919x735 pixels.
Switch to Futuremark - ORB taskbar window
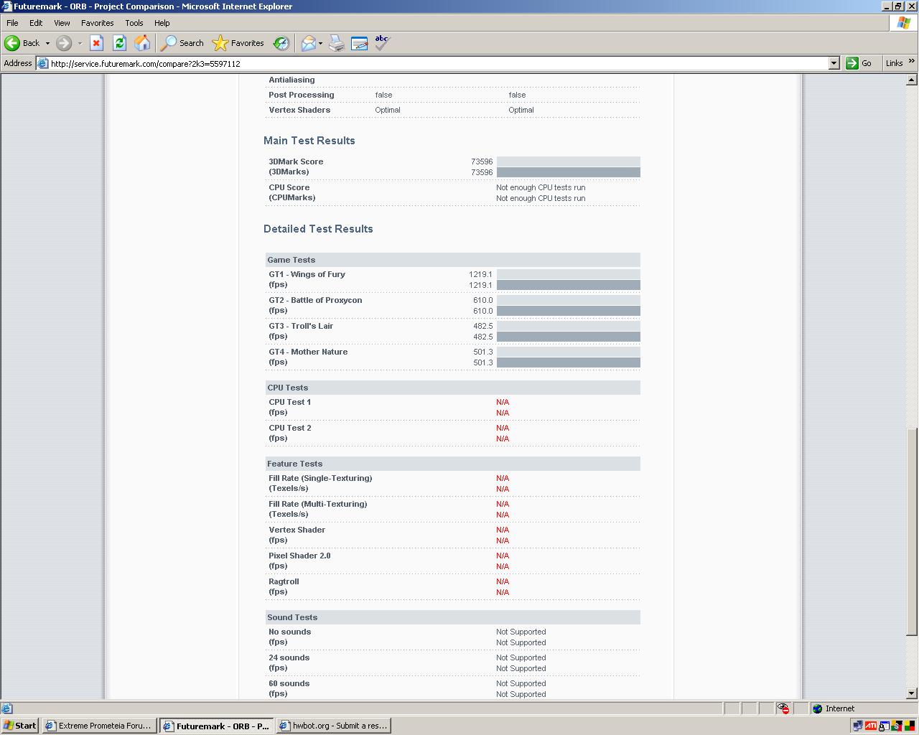point(216,726)
